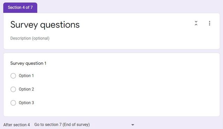Choose the Option 3 radio circle

[x=13, y=103]
